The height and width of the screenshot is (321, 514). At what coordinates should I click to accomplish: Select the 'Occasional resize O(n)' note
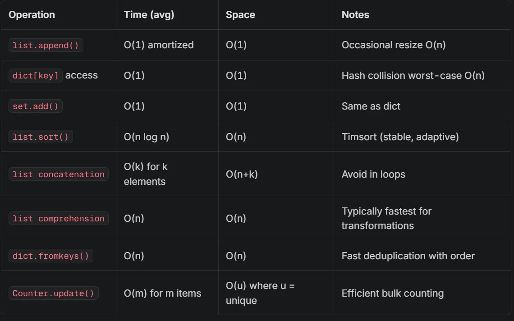pos(394,45)
